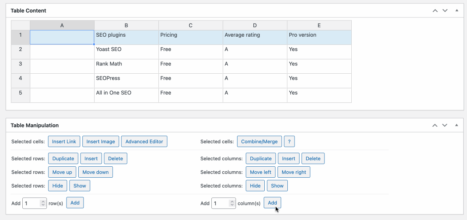
Task: Collapse the Table Manipulation panel toggle
Action: click(456, 125)
